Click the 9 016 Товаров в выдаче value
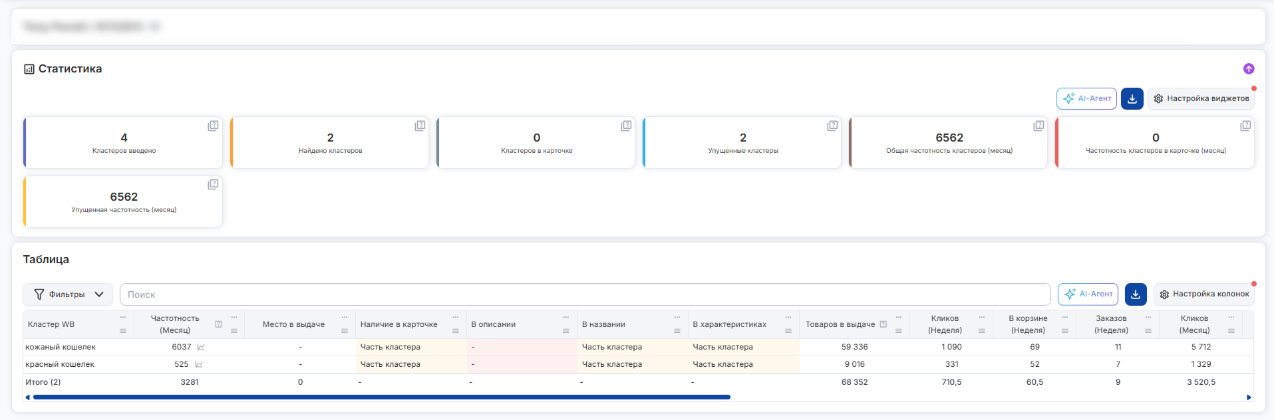1274x420 pixels. [x=854, y=364]
